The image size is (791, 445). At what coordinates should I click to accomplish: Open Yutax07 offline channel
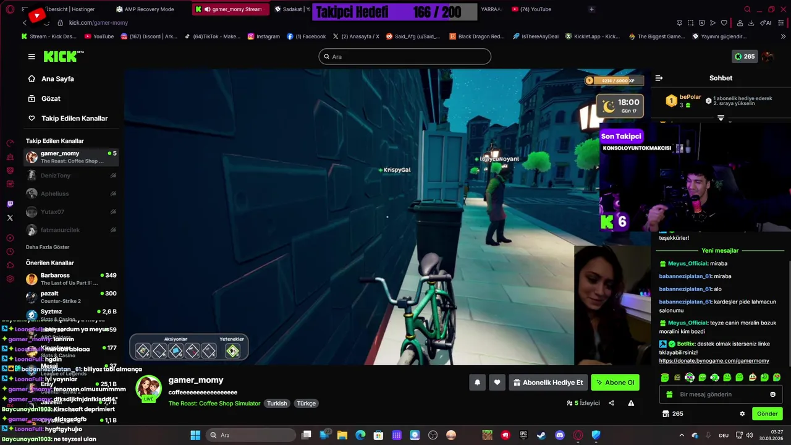(71, 212)
